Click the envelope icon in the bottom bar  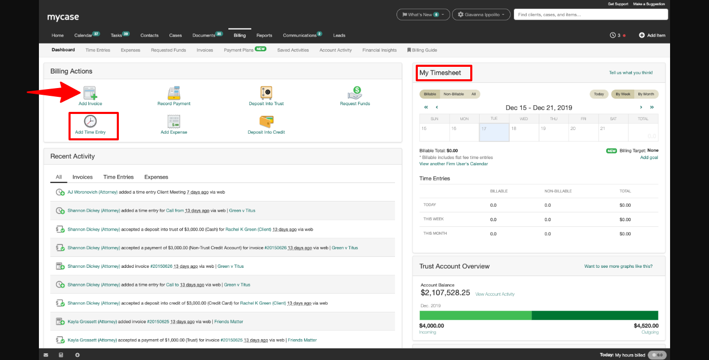[46, 355]
